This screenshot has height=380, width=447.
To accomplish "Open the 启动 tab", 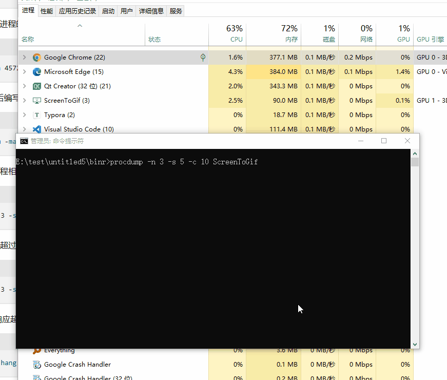I will (108, 11).
